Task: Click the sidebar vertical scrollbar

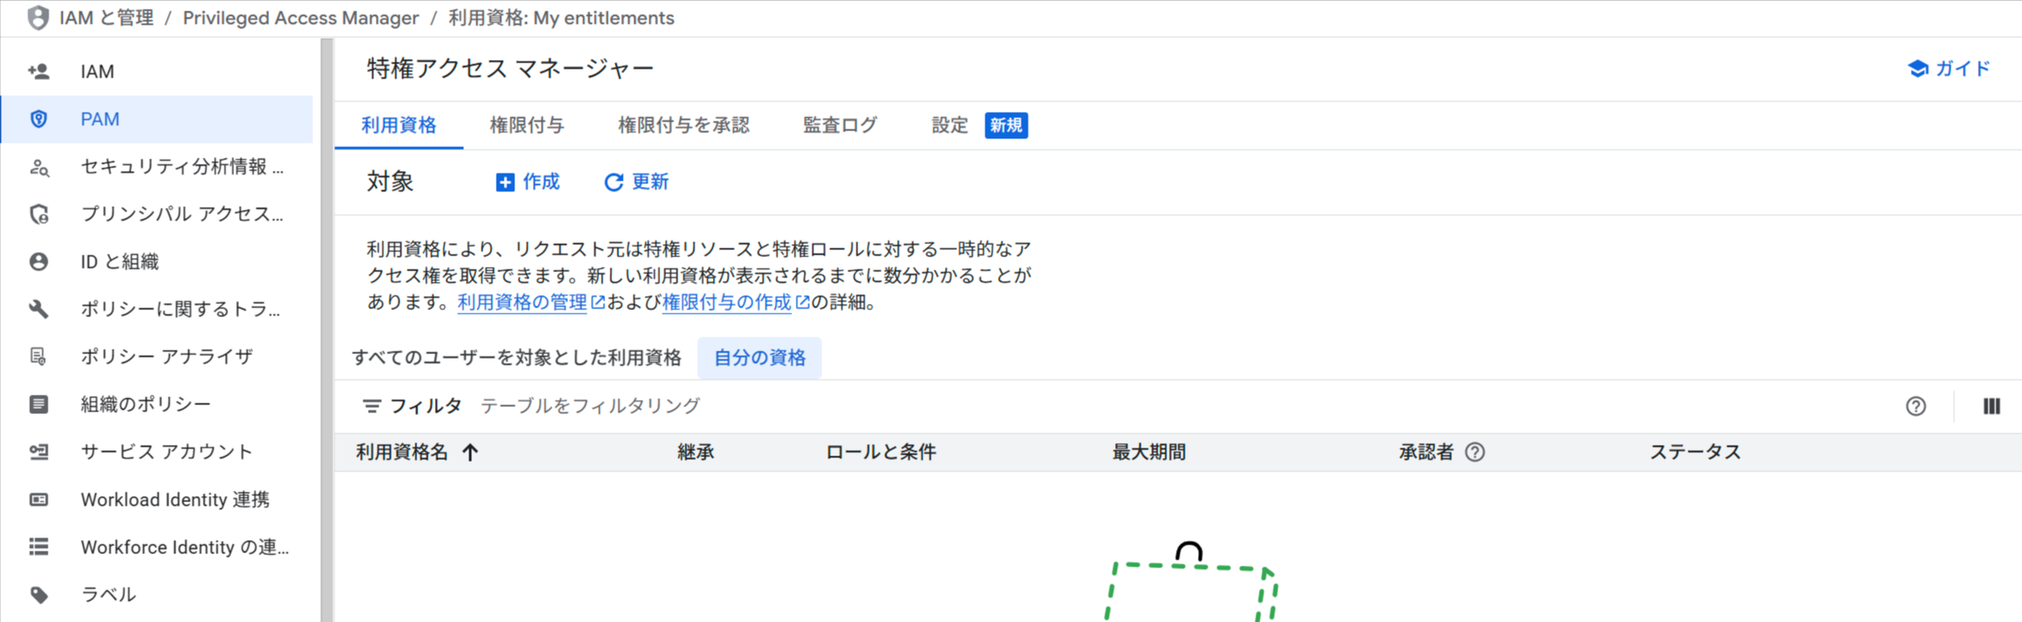Action: 326,330
